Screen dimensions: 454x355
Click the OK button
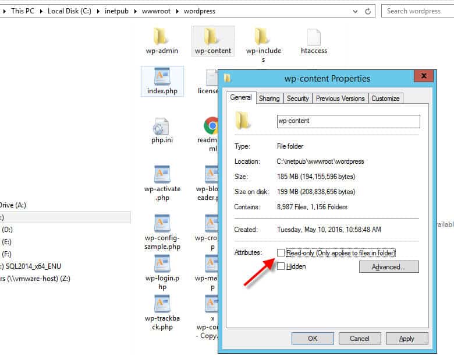click(313, 339)
